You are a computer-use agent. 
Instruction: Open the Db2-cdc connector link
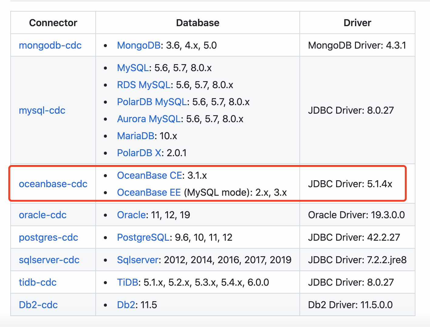pyautogui.click(x=38, y=305)
